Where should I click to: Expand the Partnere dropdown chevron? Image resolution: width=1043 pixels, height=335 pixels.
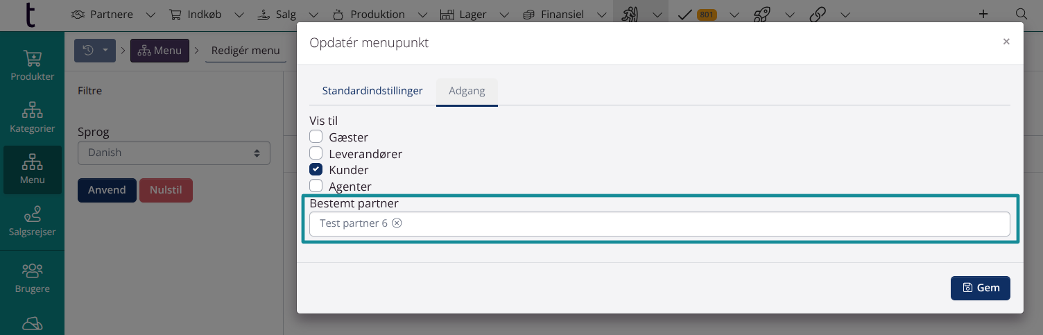point(150,15)
